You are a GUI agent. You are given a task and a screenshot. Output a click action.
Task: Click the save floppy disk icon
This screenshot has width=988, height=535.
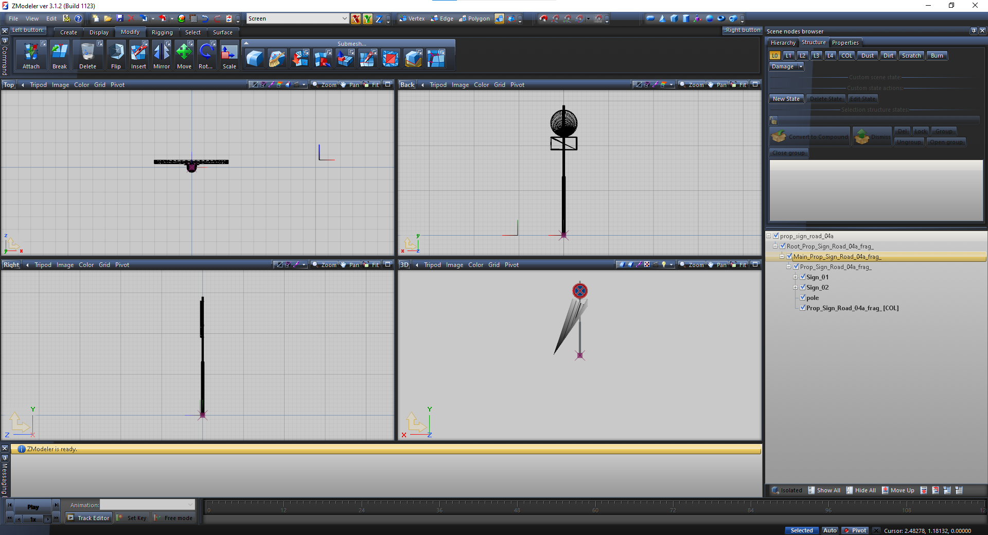click(x=119, y=19)
